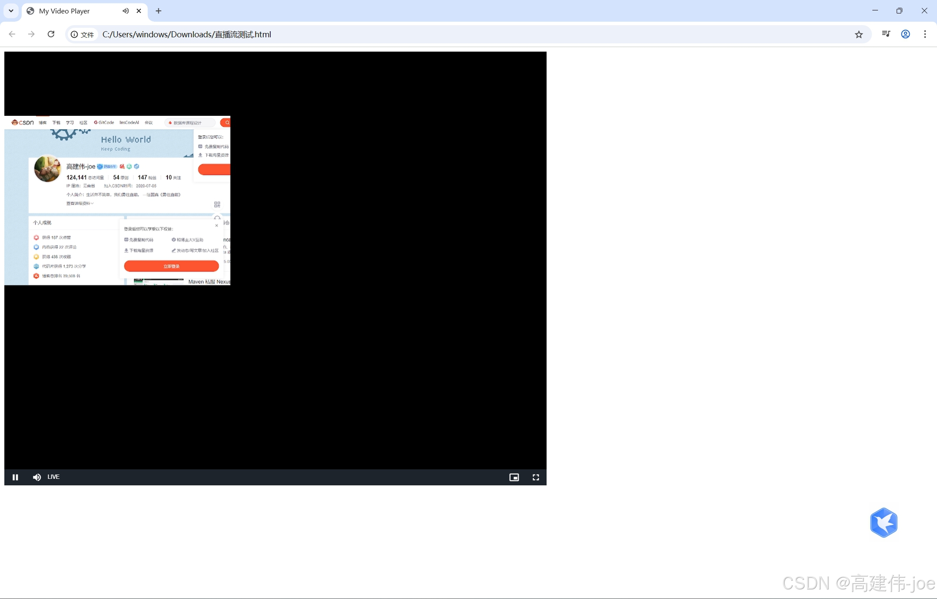This screenshot has width=937, height=599.
Task: Open a new browser tab
Action: (x=158, y=11)
